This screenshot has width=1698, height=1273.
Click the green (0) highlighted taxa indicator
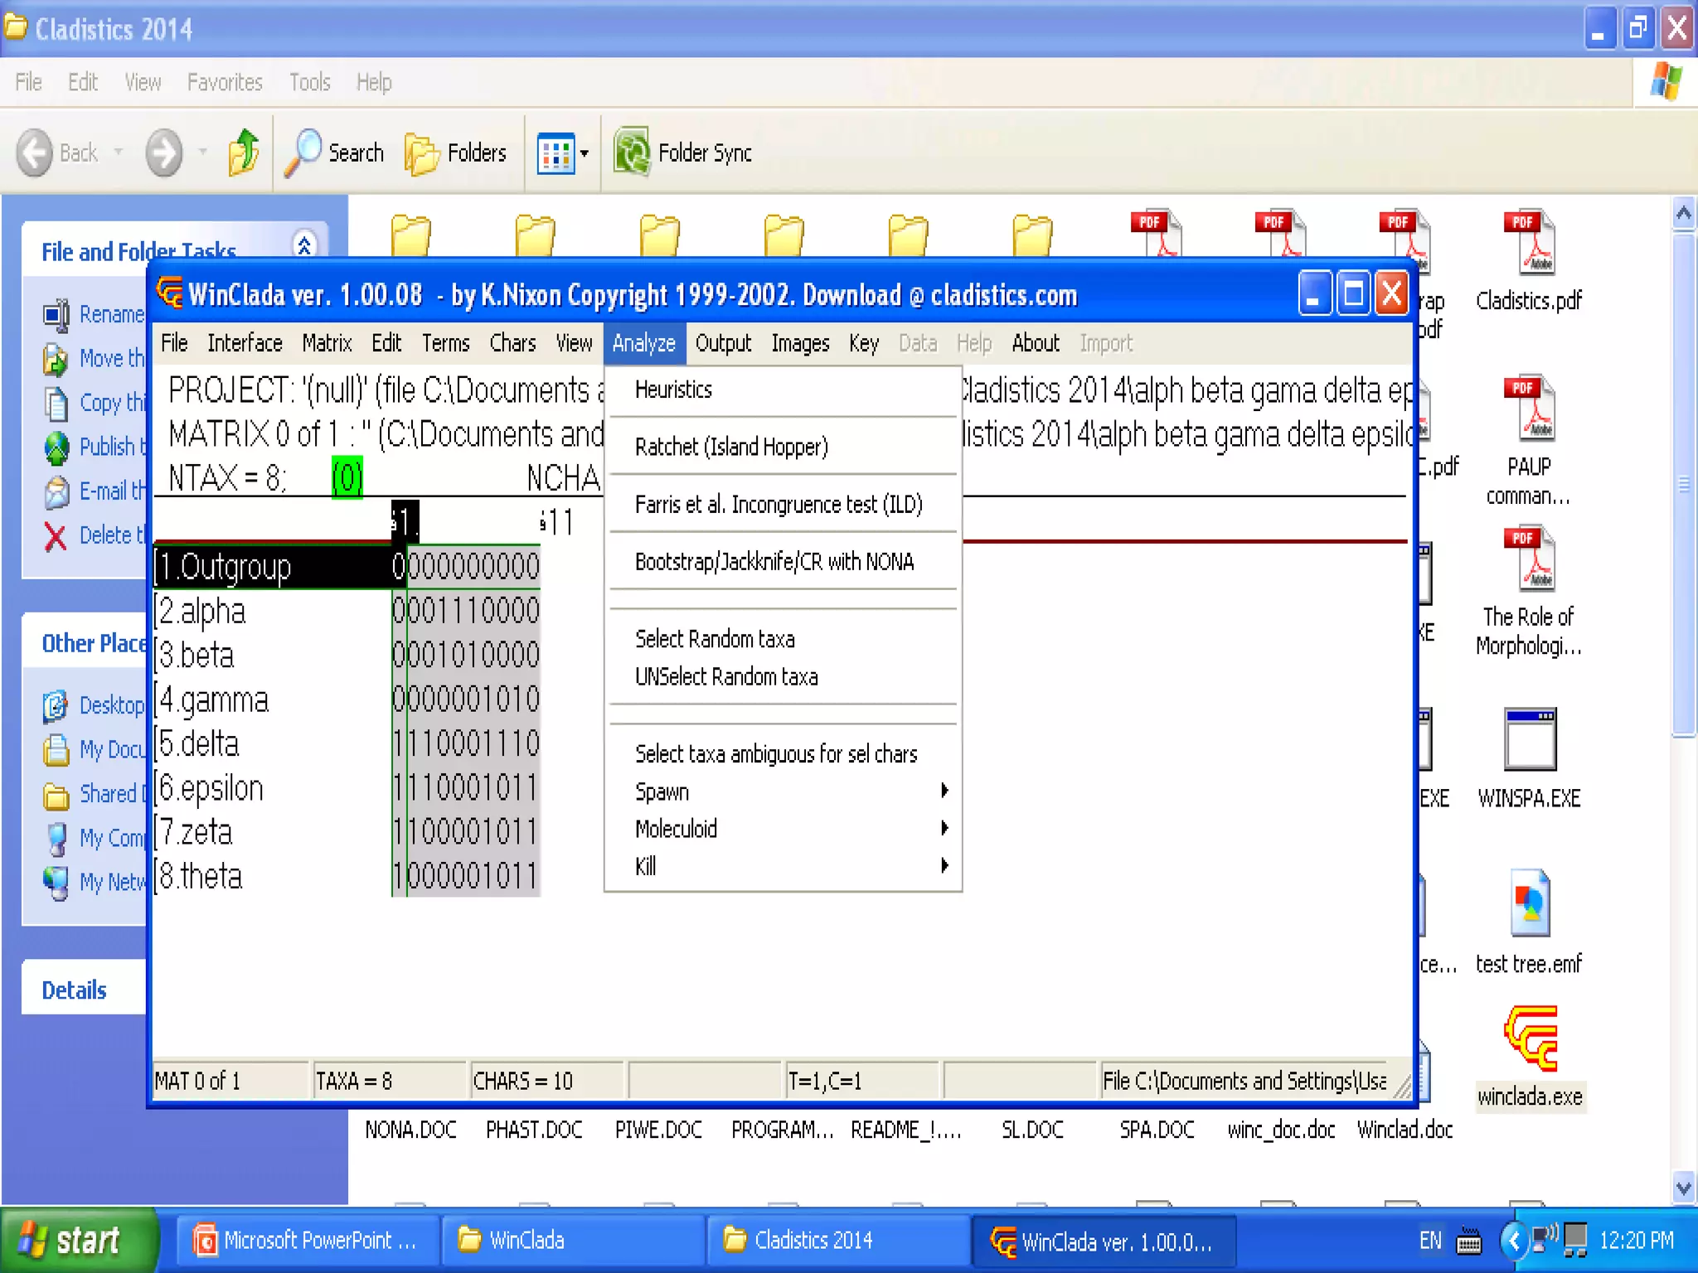click(347, 478)
